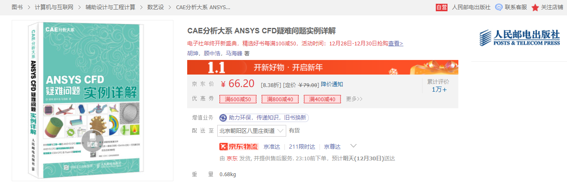Open author 马海峰 link
The width and height of the screenshot is (567, 182).
[x=234, y=53]
